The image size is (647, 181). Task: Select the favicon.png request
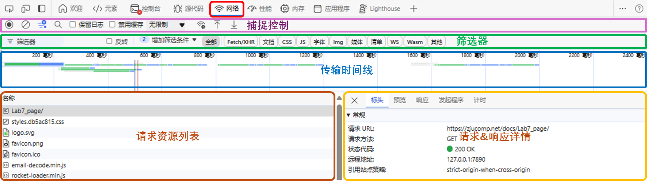[168, 143]
